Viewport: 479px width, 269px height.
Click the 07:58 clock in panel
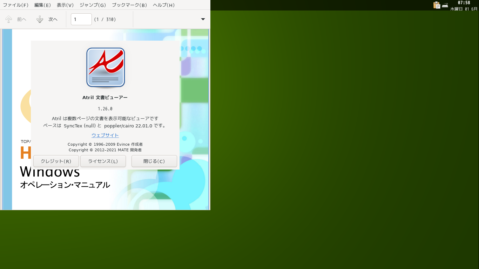pyautogui.click(x=464, y=3)
